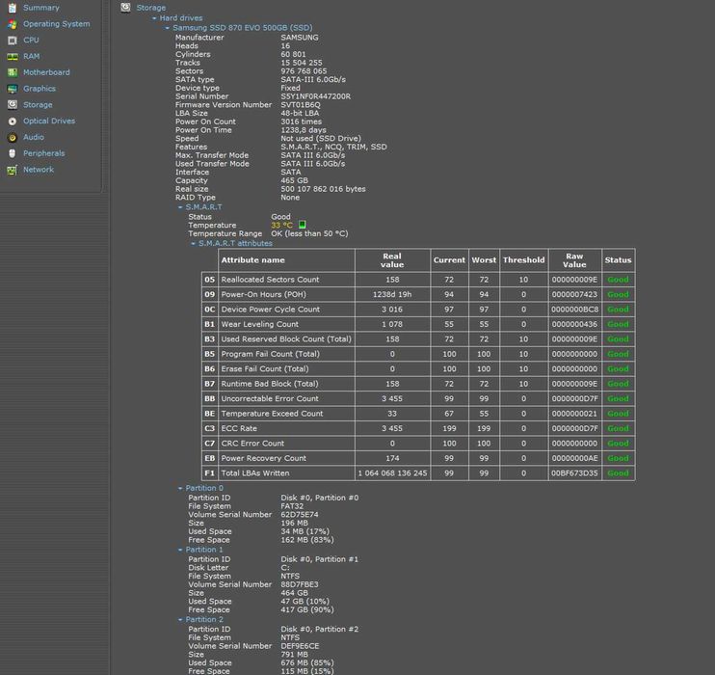Viewport: 715px width, 675px height.
Task: Open the Peripherals section
Action: [x=43, y=153]
